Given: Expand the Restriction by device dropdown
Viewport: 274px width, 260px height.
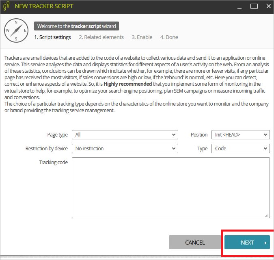Looking at the screenshot, I should [x=125, y=149].
